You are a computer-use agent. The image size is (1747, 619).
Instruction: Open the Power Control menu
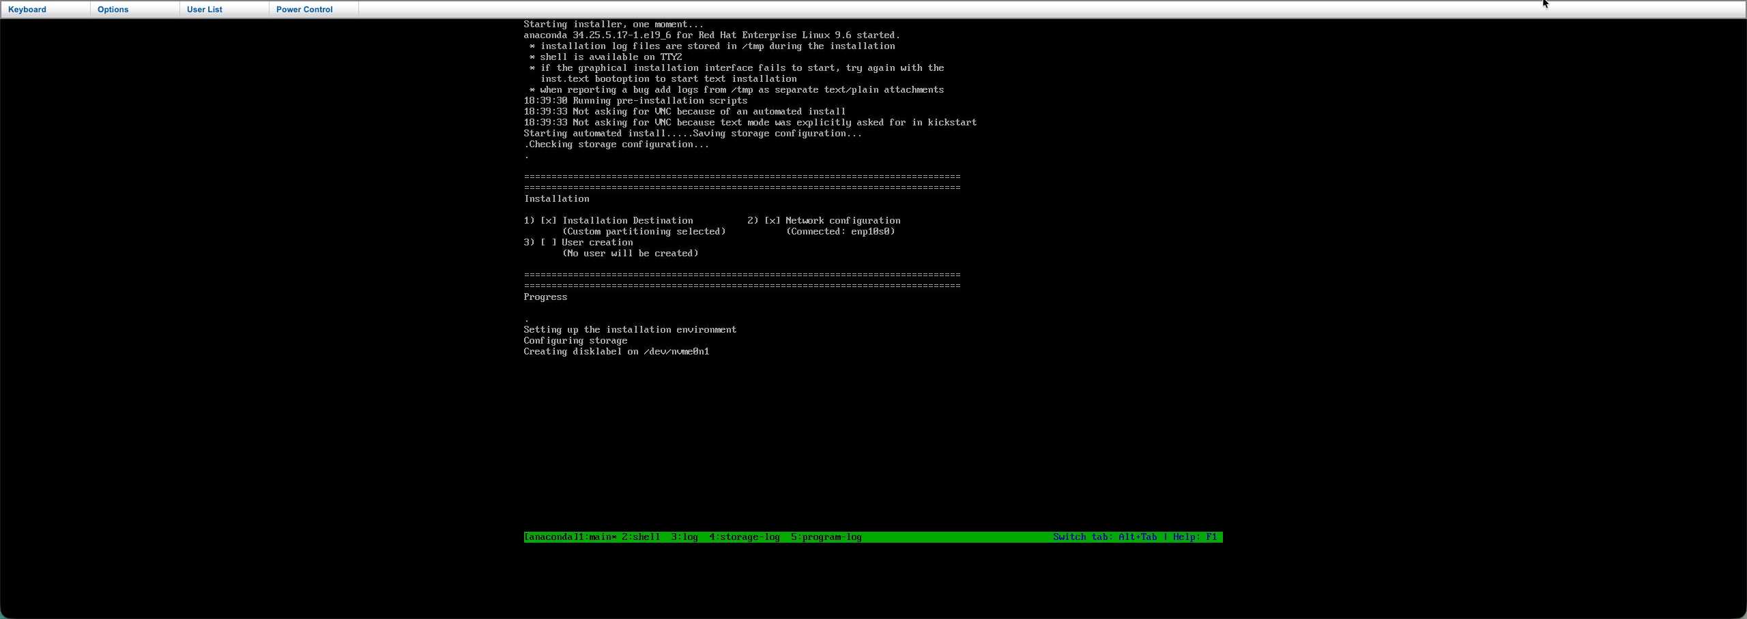(304, 10)
